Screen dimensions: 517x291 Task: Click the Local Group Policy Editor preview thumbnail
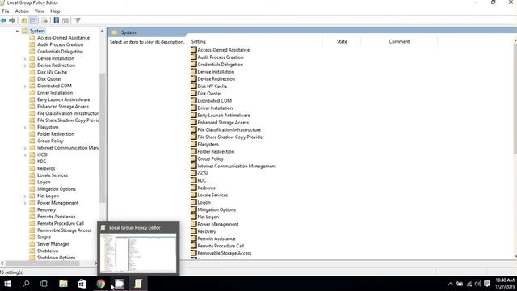[x=138, y=253]
